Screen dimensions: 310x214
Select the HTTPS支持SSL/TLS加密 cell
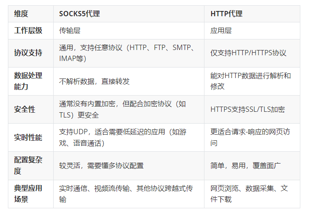click(x=248, y=109)
